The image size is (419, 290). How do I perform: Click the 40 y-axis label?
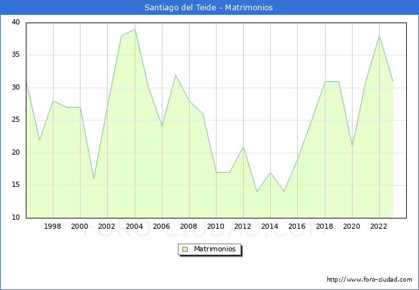[x=15, y=23]
